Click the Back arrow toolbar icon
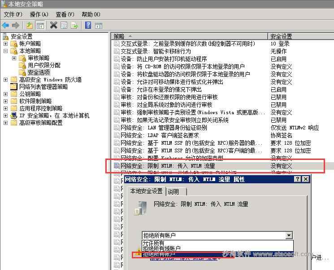Screen dimensions: 334x270 (x=5, y=25)
